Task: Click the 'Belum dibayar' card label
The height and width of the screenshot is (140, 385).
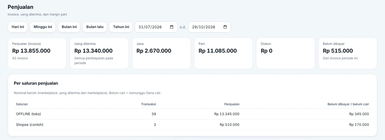Action: (x=334, y=44)
